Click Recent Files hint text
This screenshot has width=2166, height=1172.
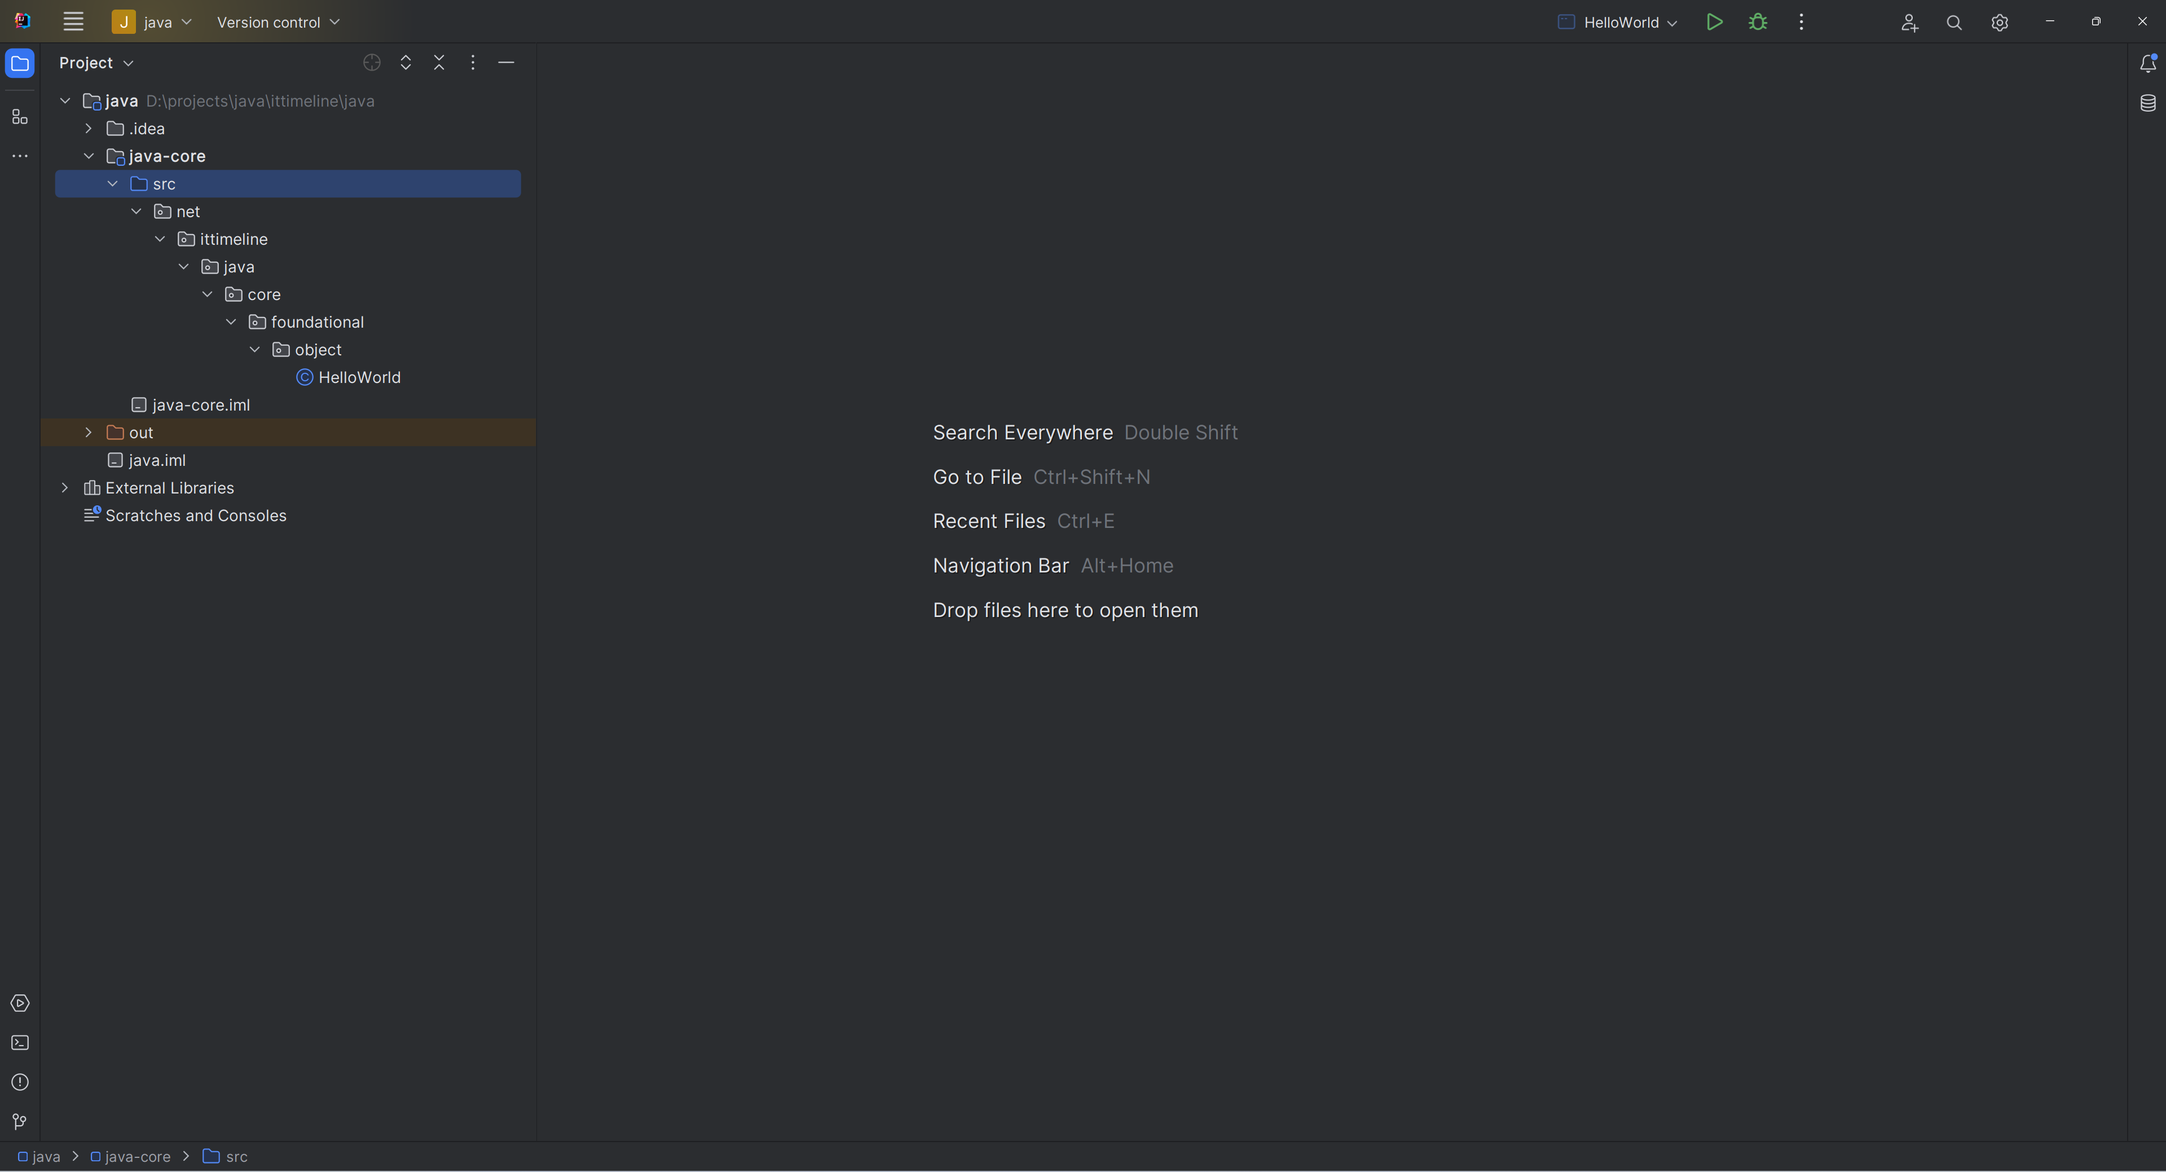(989, 521)
